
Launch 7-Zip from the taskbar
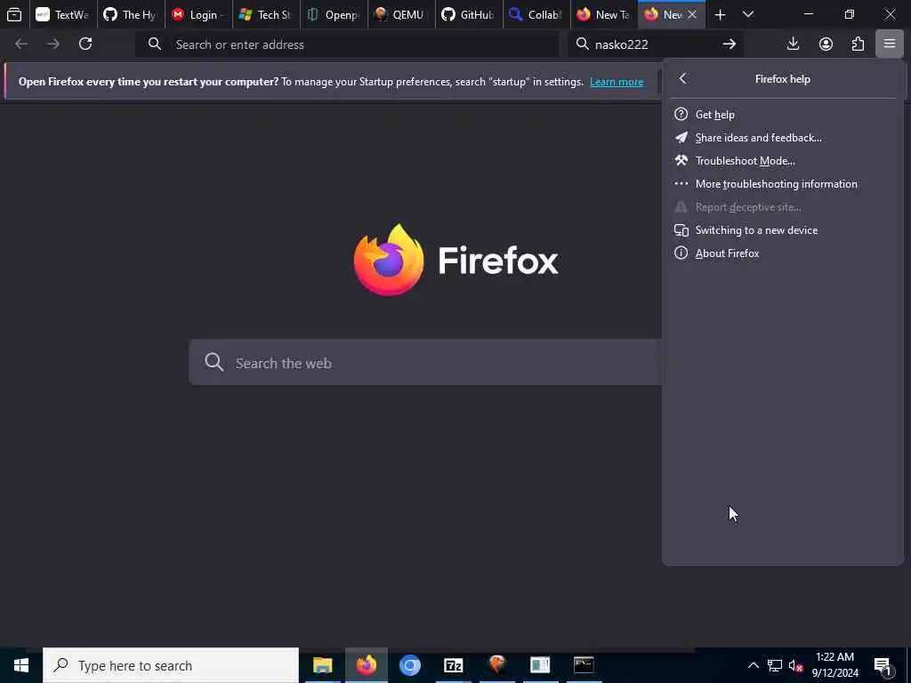pos(453,665)
